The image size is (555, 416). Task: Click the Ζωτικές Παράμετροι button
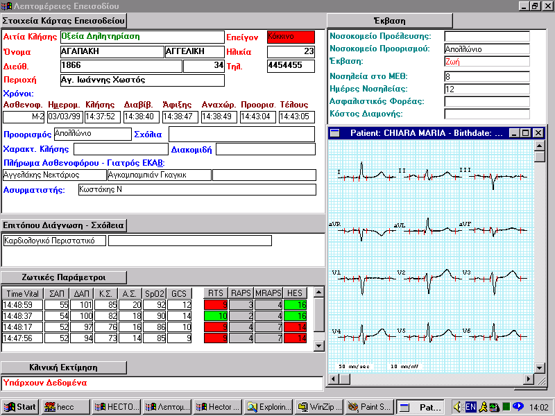pyautogui.click(x=64, y=277)
